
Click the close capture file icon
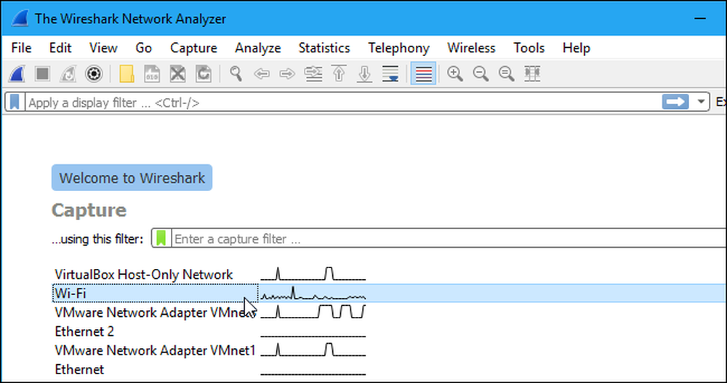tap(177, 73)
